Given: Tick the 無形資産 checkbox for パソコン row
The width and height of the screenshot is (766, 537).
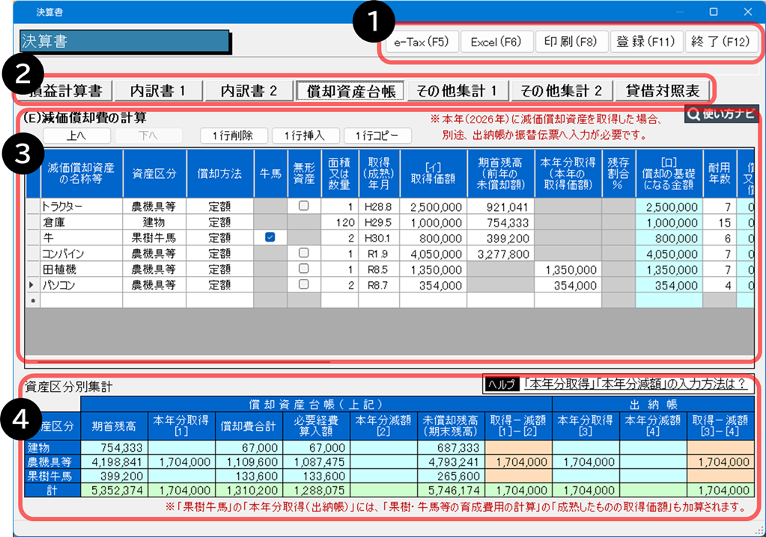Looking at the screenshot, I should pyautogui.click(x=304, y=284).
